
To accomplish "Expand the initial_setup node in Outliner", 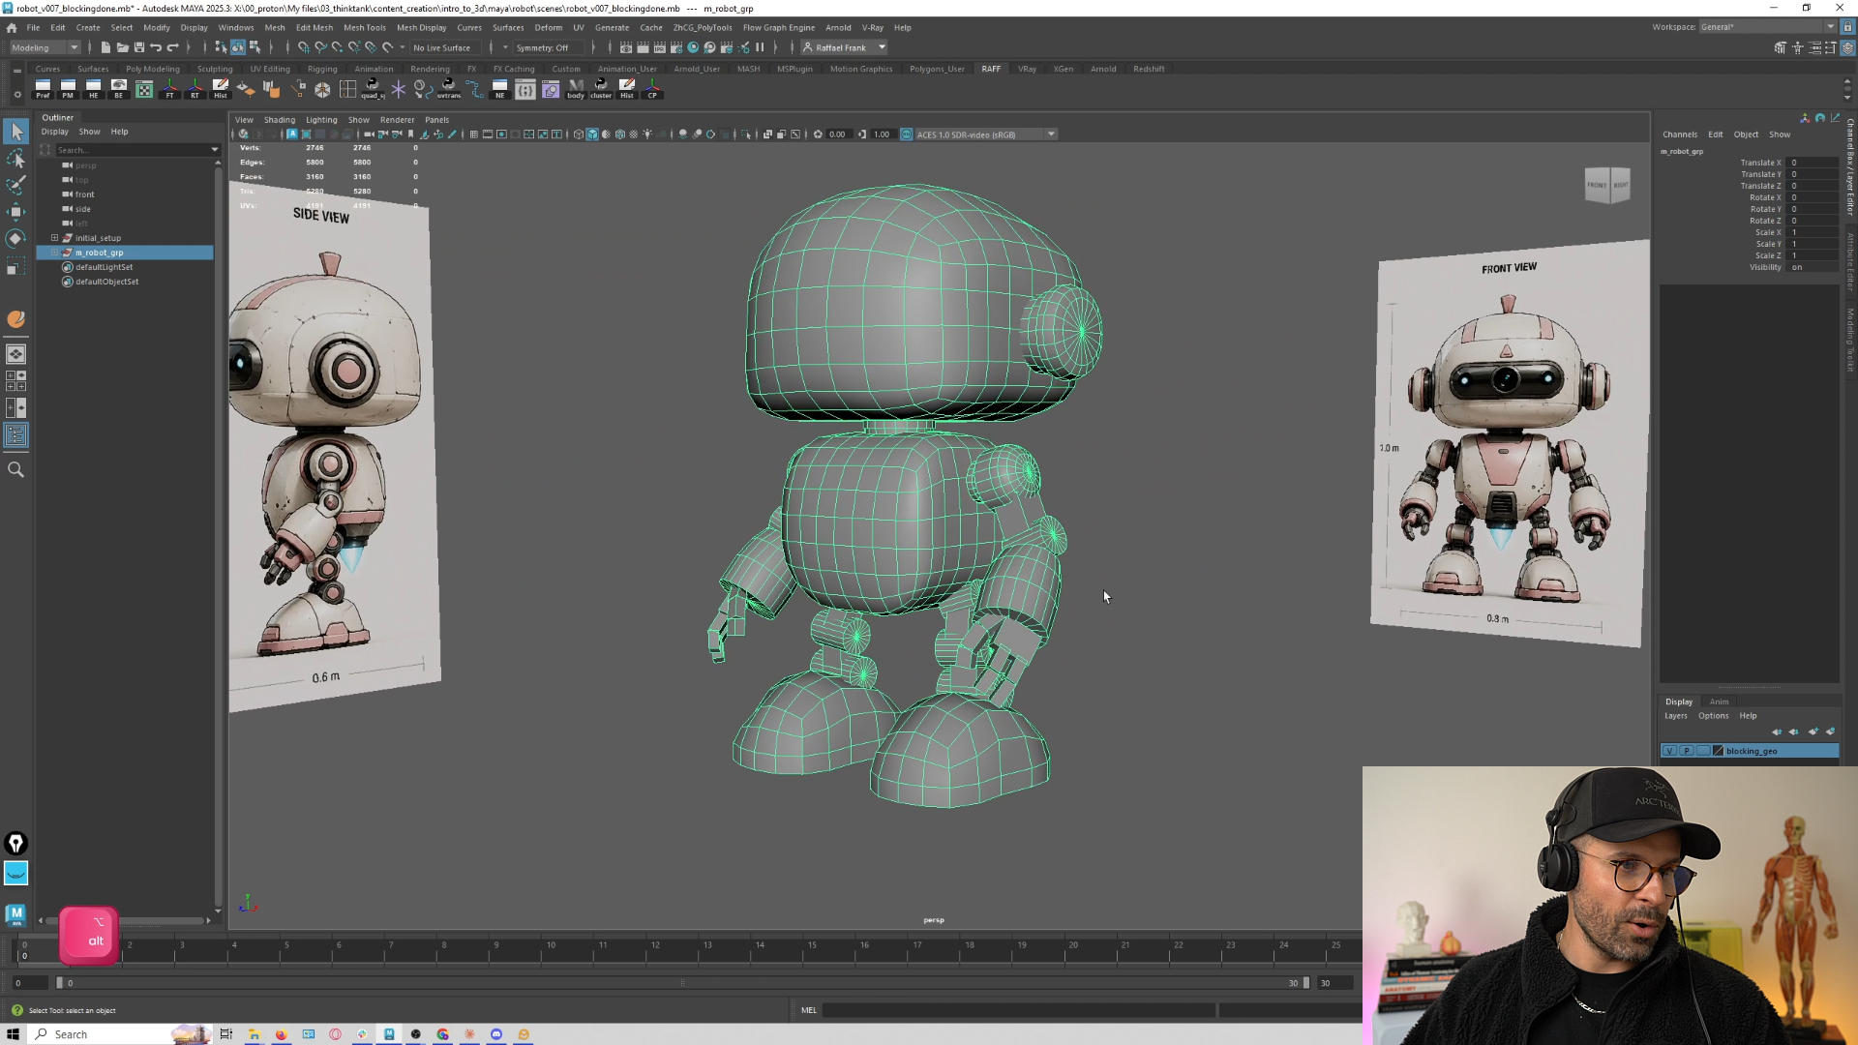I will click(x=55, y=238).
